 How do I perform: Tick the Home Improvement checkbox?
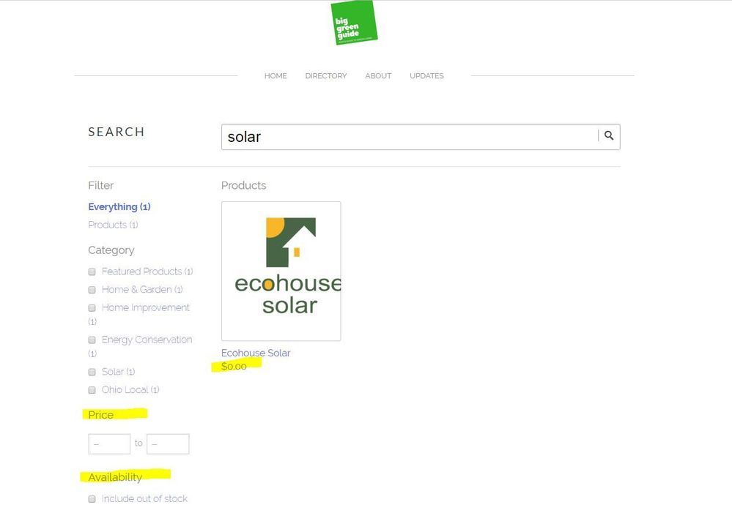tap(92, 308)
